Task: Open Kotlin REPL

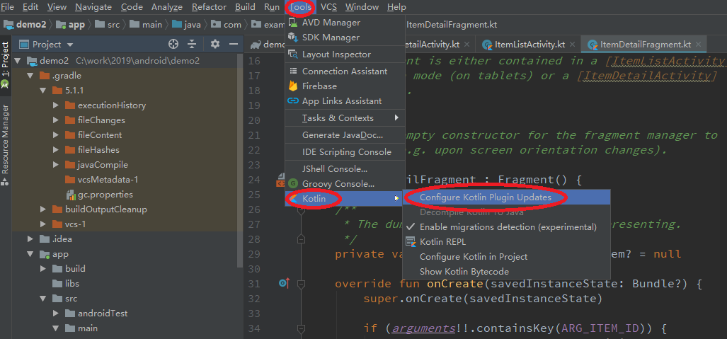Action: coord(506,241)
